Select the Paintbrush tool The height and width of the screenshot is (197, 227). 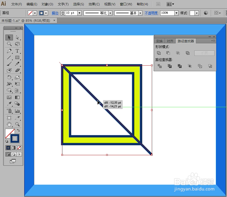point(9,64)
